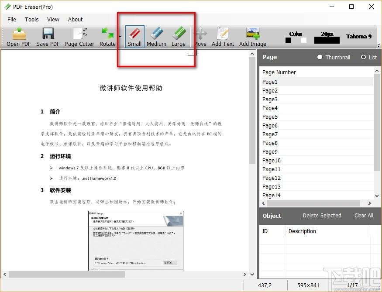The height and width of the screenshot is (292, 382).
Task: Select Page10 in the page list
Action: coord(317,161)
